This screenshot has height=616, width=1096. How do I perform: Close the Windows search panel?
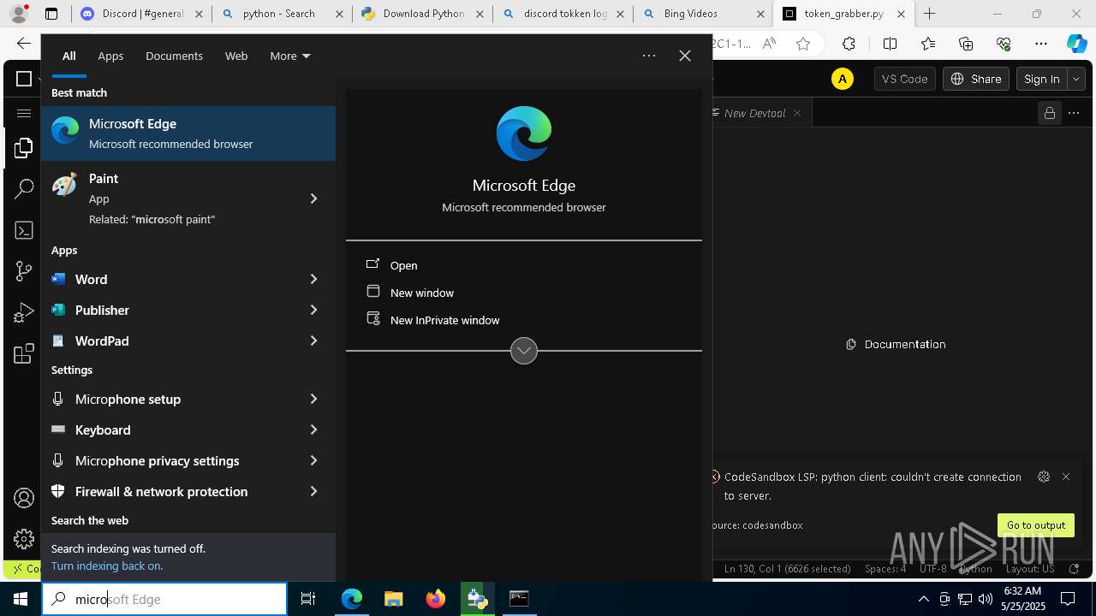[685, 56]
